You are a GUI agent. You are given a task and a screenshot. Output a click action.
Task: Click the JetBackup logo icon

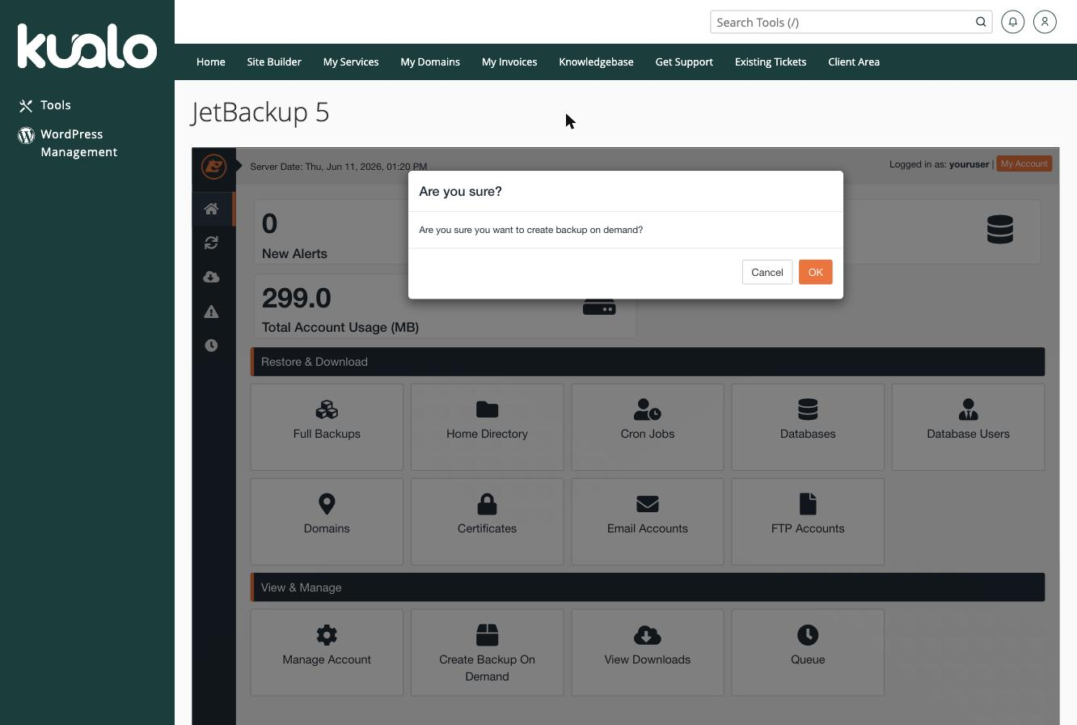[x=213, y=167]
